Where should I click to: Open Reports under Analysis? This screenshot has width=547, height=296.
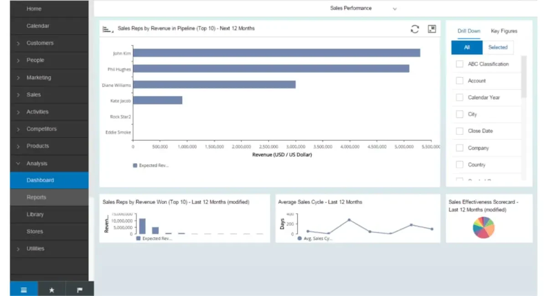(49, 197)
